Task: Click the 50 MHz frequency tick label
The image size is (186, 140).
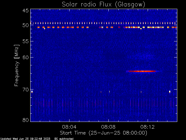Action: pyautogui.click(x=26, y=25)
